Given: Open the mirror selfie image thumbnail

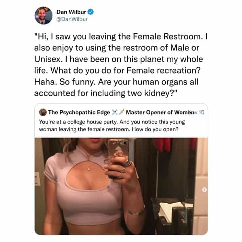Looking at the screenshot, I should pos(121,186).
